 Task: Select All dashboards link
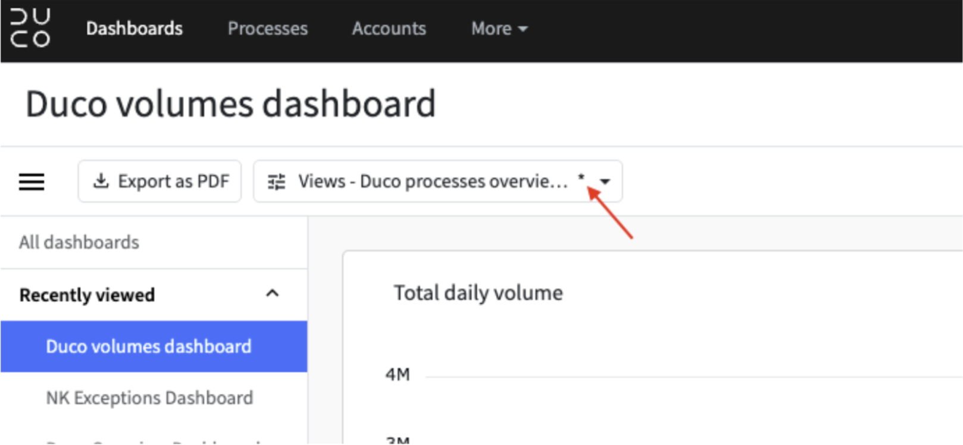79,242
